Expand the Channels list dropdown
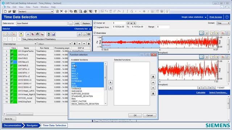Screen dimensions: 232x130 90,29
